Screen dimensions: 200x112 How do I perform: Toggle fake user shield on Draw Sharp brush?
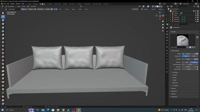click(190, 47)
